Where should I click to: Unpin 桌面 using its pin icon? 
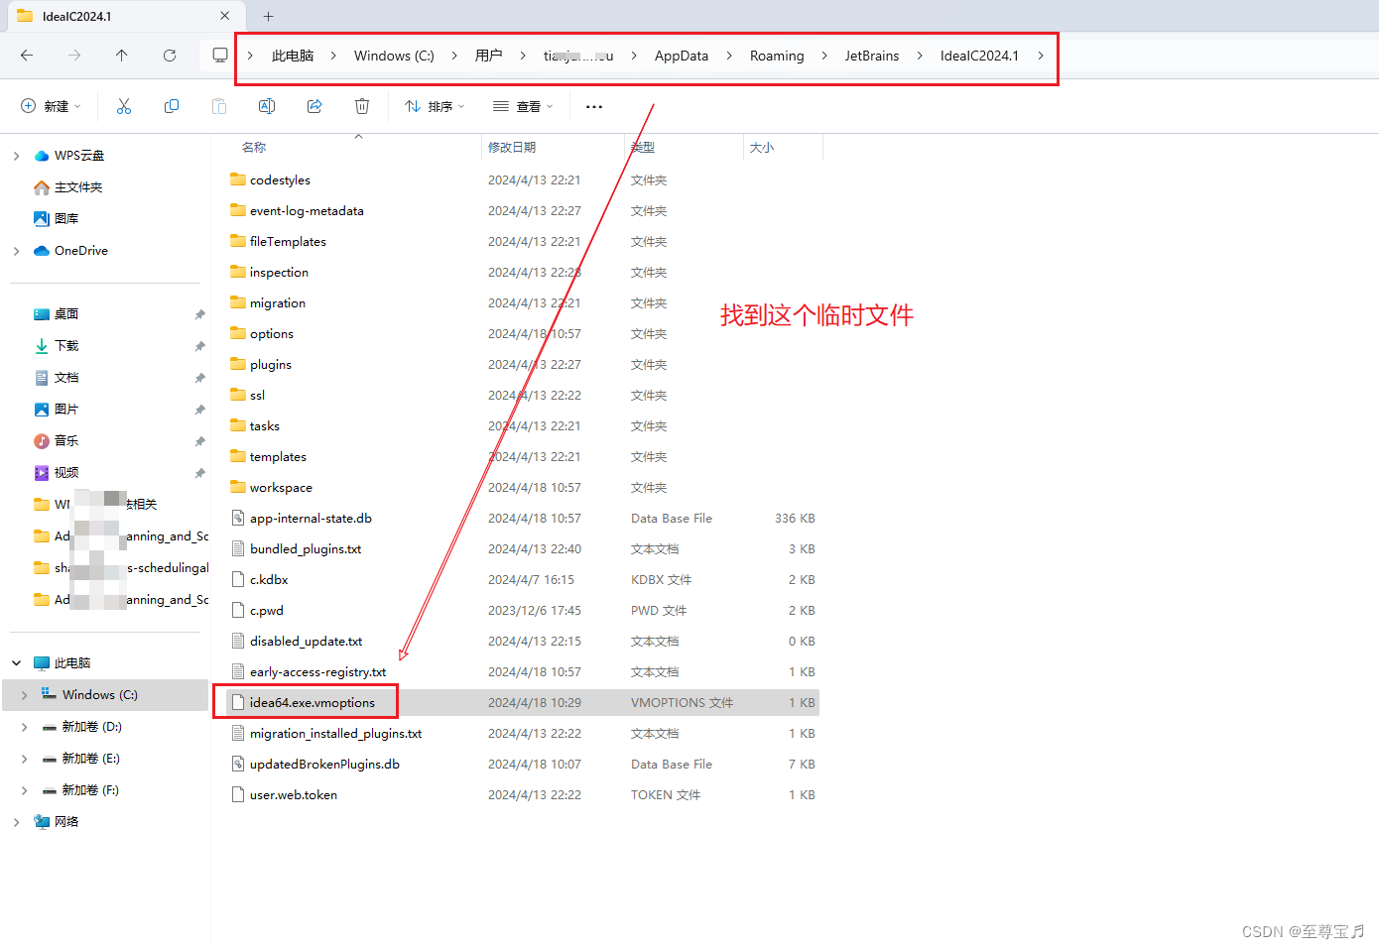point(199,314)
